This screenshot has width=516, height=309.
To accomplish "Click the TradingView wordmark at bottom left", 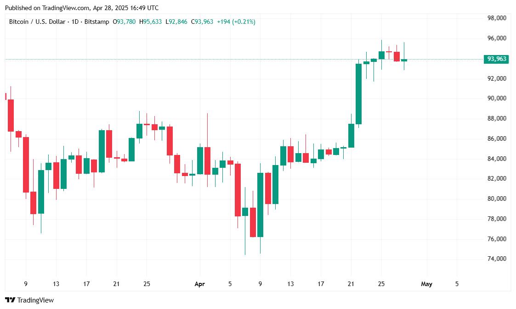I will [x=35, y=300].
